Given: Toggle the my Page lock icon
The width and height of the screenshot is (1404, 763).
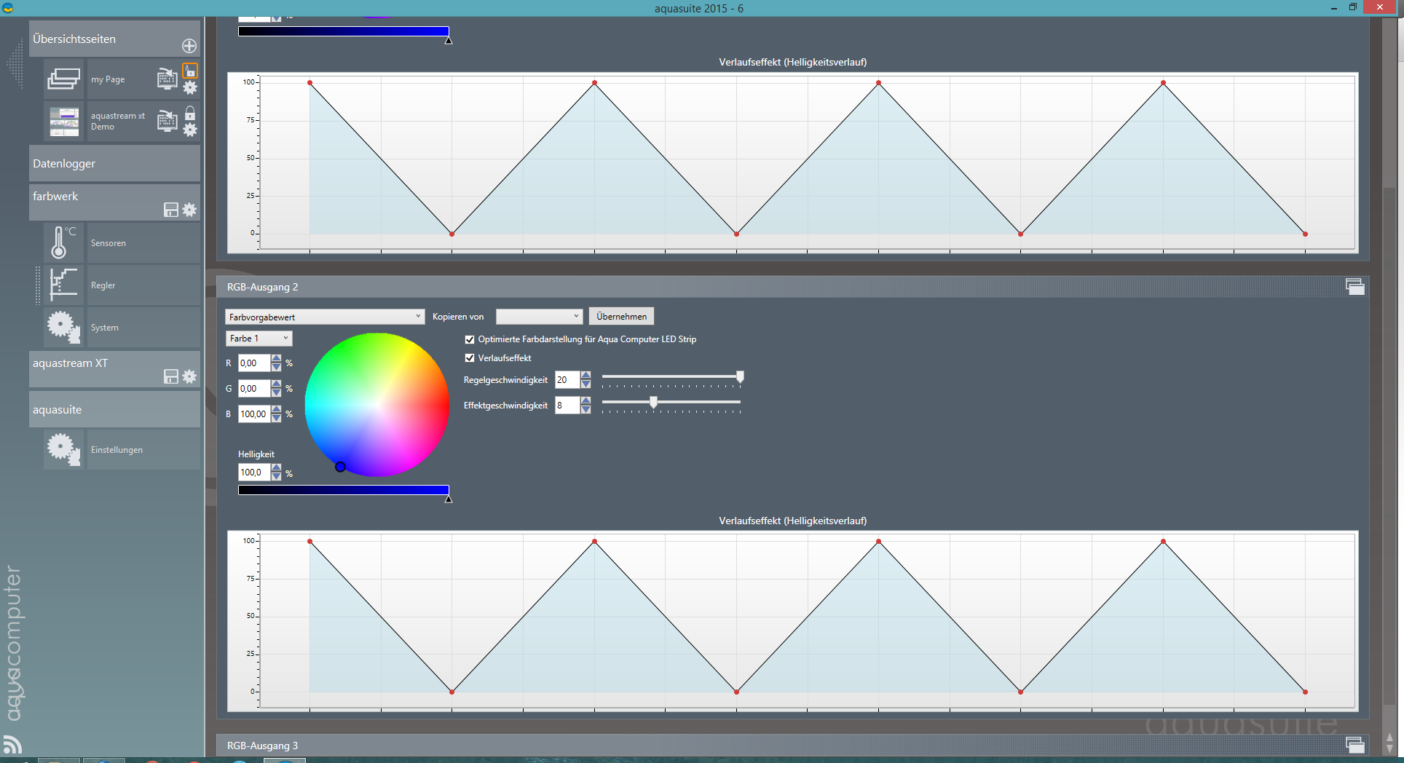Looking at the screenshot, I should click(x=190, y=71).
